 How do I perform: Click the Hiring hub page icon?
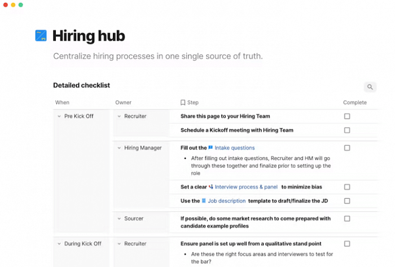pyautogui.click(x=41, y=35)
